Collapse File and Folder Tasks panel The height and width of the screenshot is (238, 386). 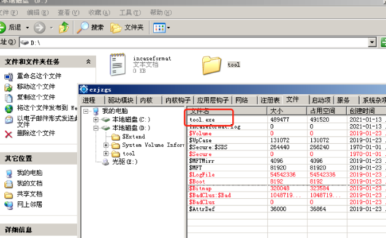point(88,62)
